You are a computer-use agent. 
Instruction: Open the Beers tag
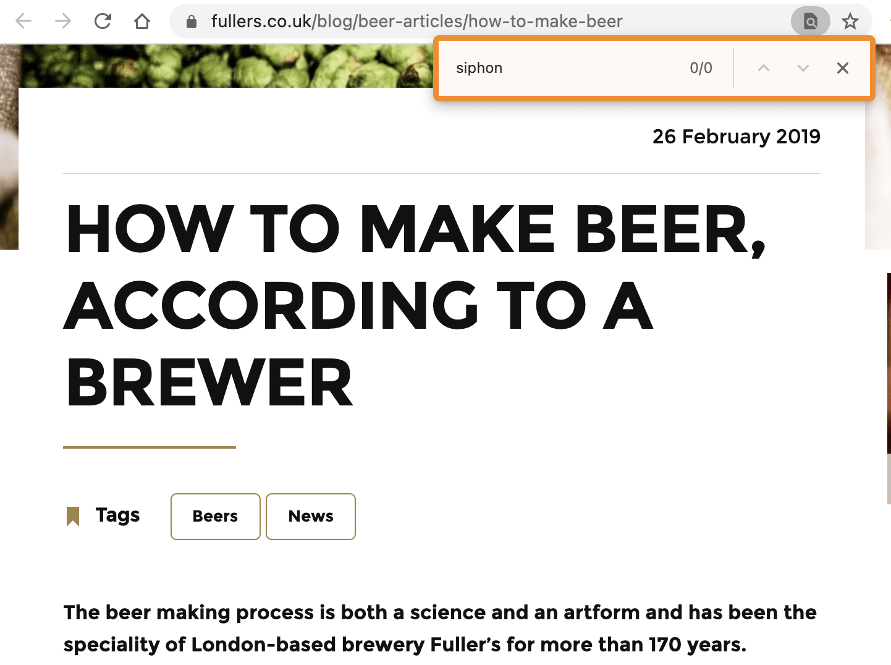pyautogui.click(x=215, y=517)
